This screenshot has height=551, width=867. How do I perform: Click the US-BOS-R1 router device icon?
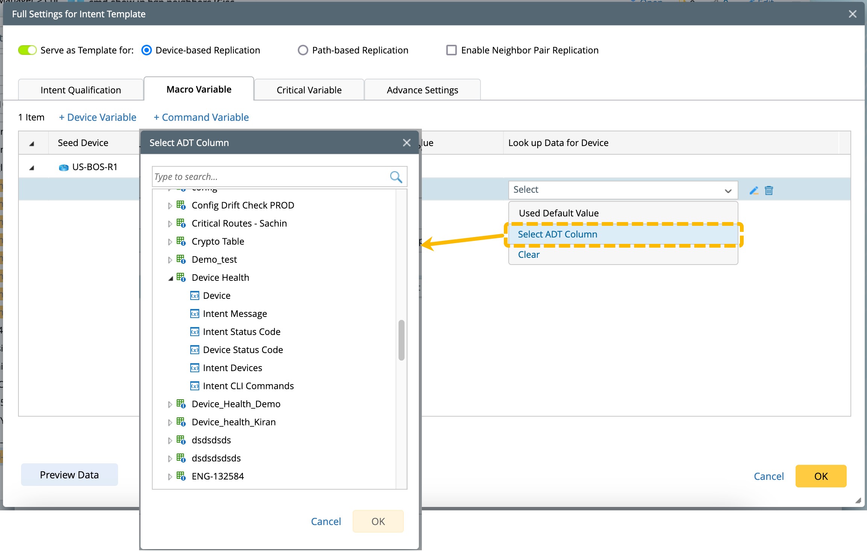(x=64, y=167)
